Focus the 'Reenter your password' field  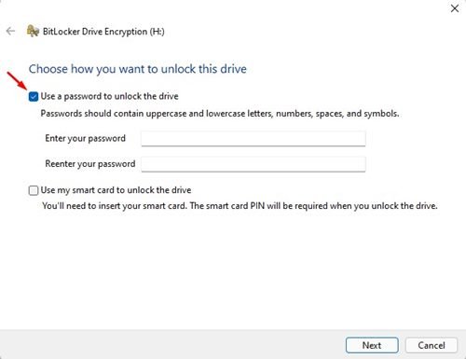tap(254, 164)
